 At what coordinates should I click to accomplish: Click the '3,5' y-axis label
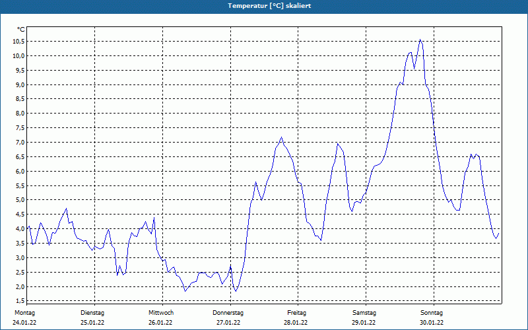tap(20, 244)
